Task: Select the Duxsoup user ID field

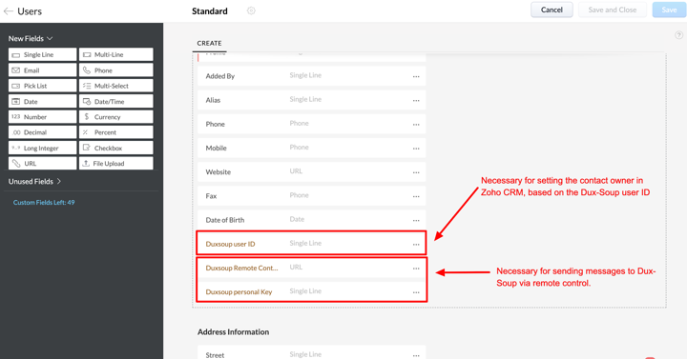Action: 311,243
